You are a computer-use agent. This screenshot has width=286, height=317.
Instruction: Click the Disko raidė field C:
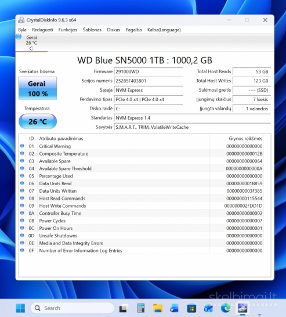[149, 109]
